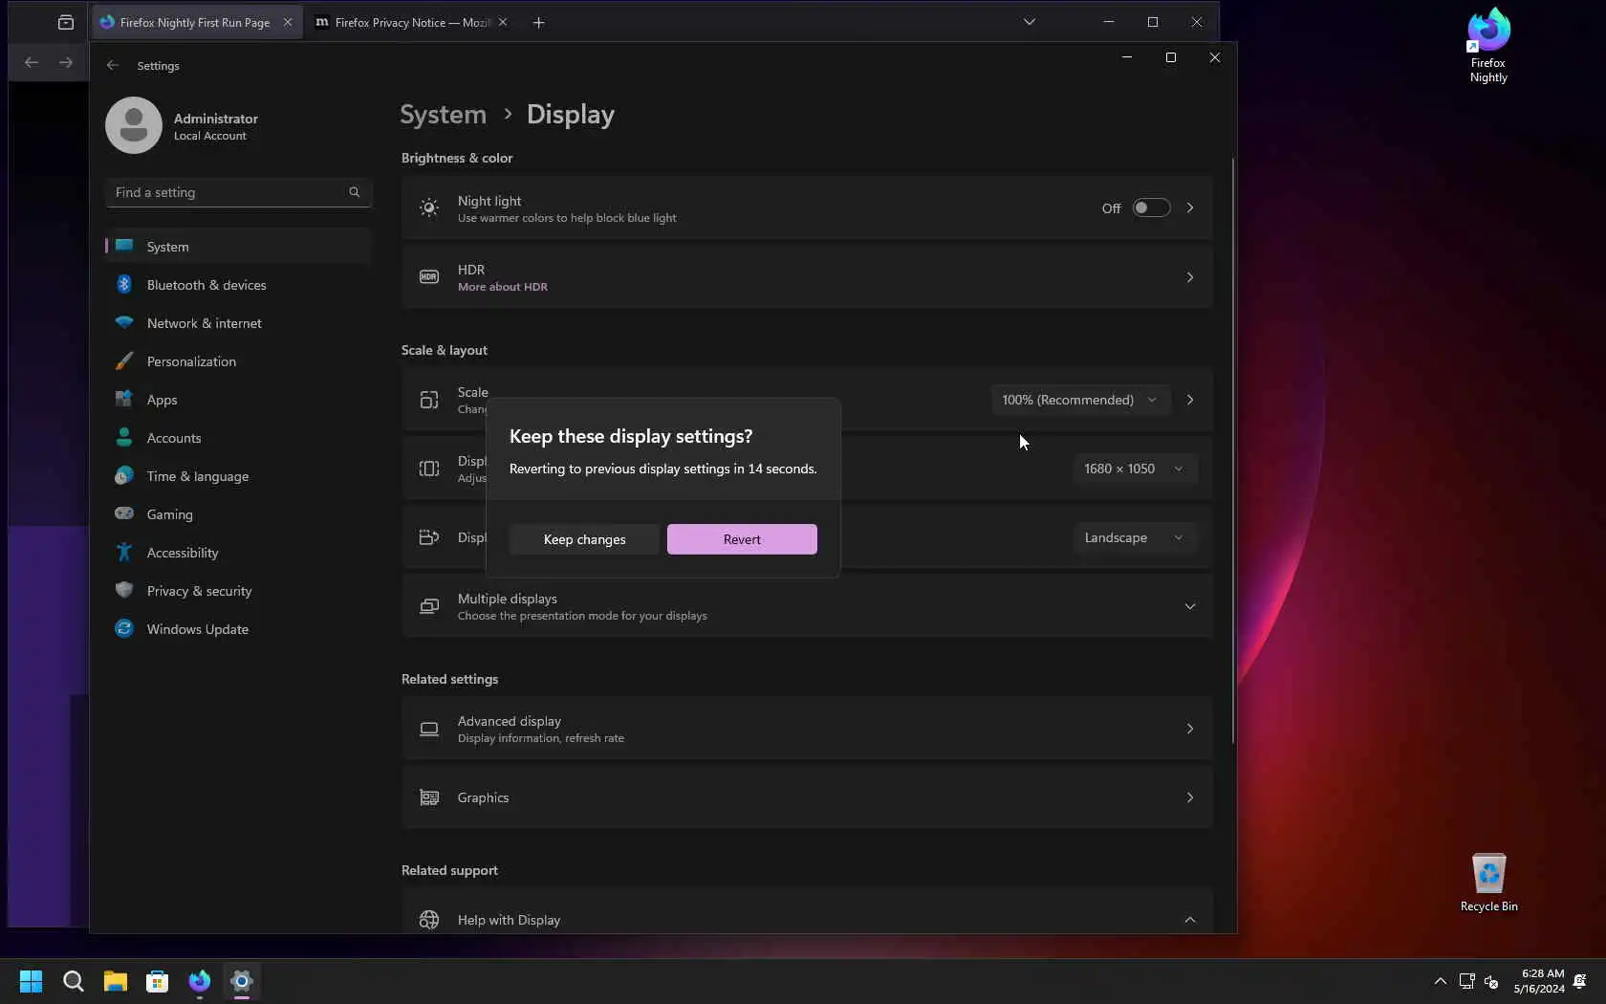Click the Apps sidebar icon

pos(124,400)
